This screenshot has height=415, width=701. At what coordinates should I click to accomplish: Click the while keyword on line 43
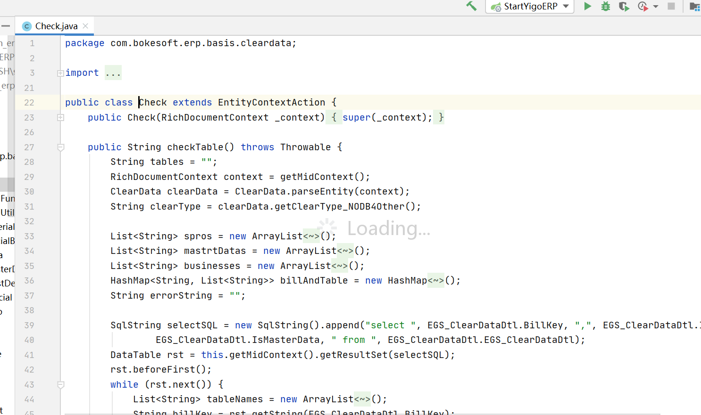[125, 384]
